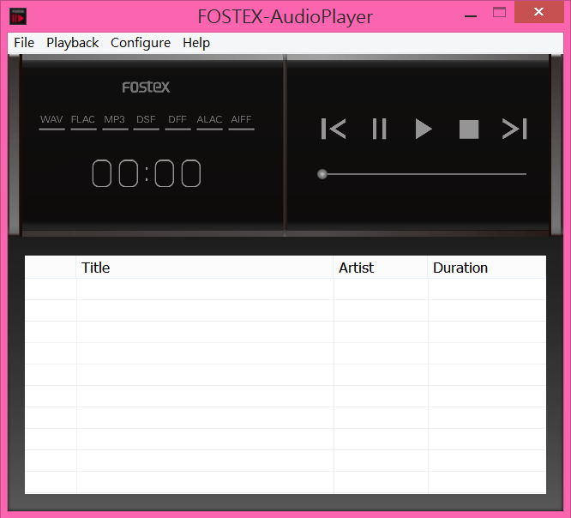
Task: Open the Playback menu
Action: click(73, 43)
